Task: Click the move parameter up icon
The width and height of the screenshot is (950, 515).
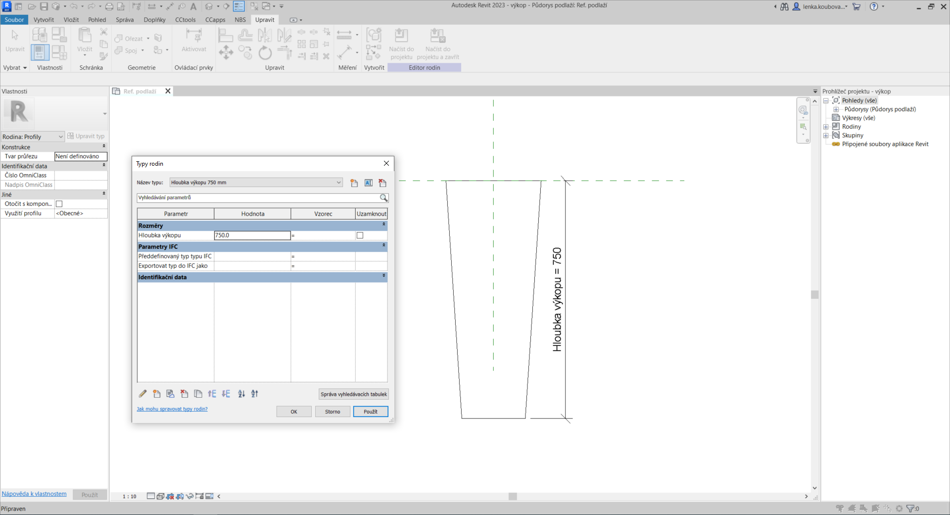Action: [x=212, y=394]
